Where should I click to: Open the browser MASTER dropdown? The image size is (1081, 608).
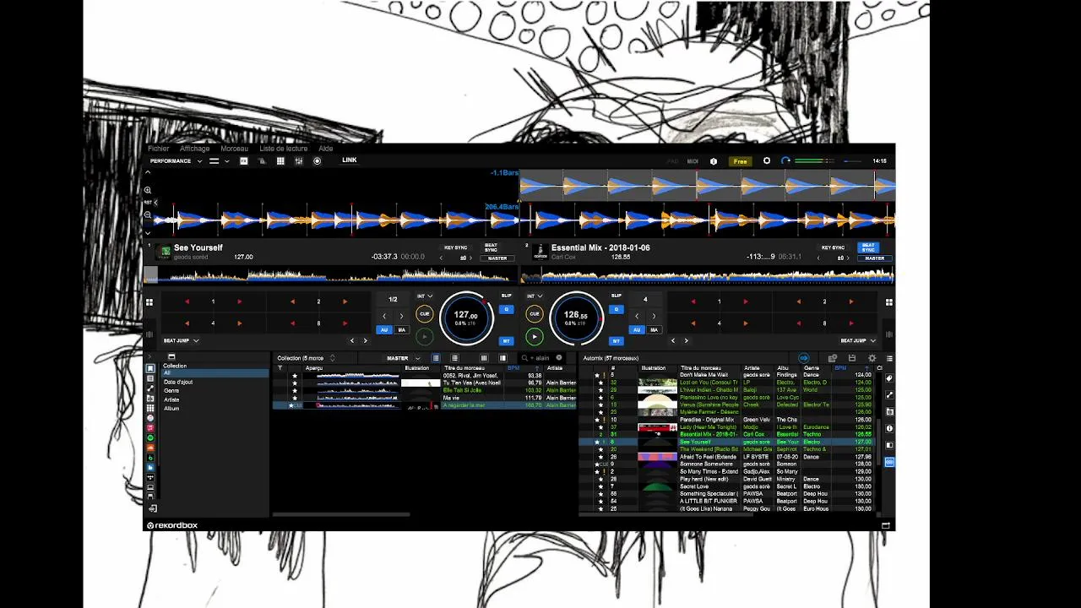click(x=403, y=358)
